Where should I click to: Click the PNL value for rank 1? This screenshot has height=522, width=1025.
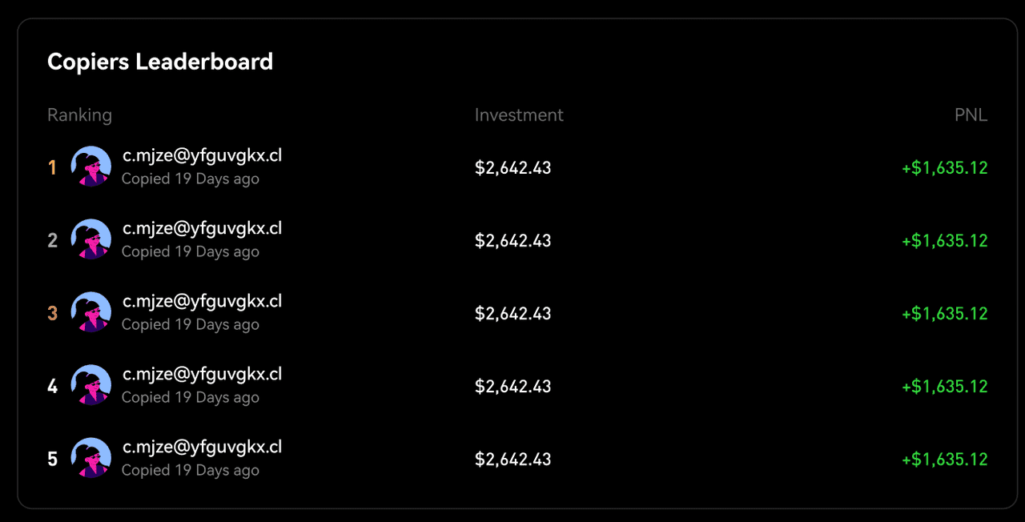(944, 168)
